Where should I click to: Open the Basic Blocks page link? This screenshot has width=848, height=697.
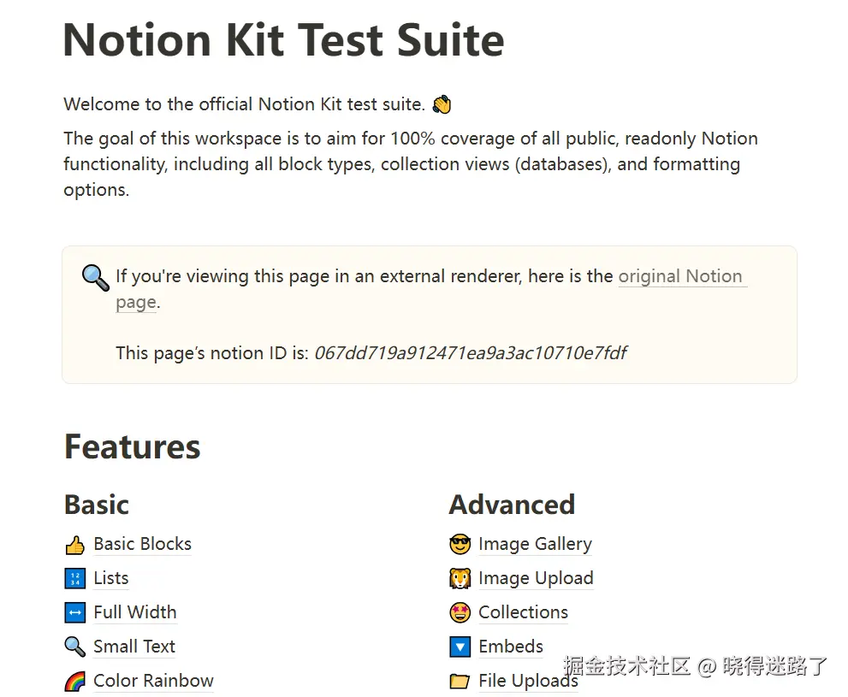tap(142, 544)
